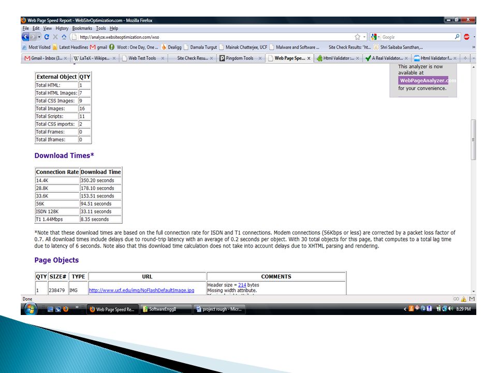
Task: Open the Windows Start orb
Action: 30,309
